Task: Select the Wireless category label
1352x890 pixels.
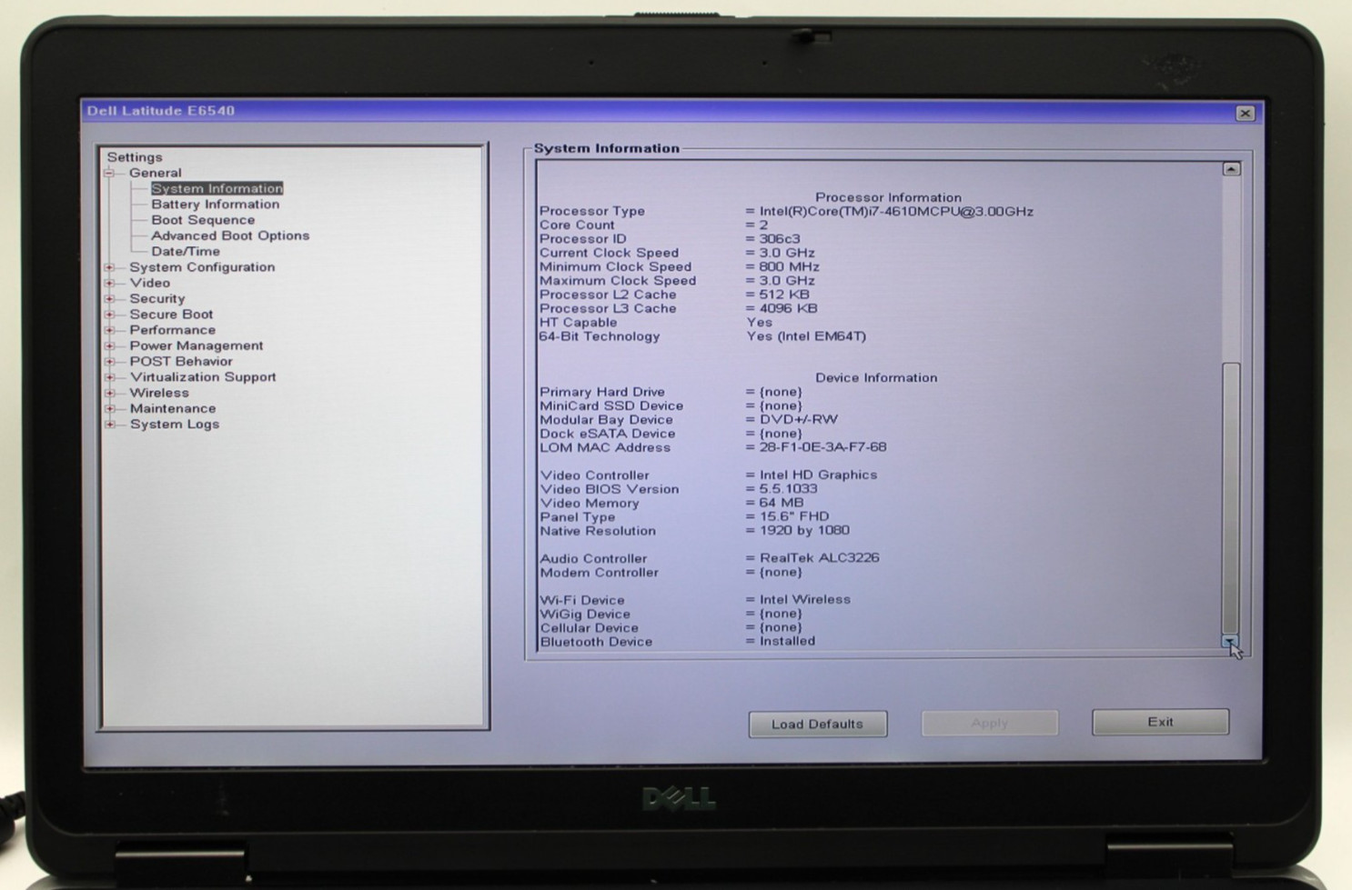Action: click(x=159, y=393)
